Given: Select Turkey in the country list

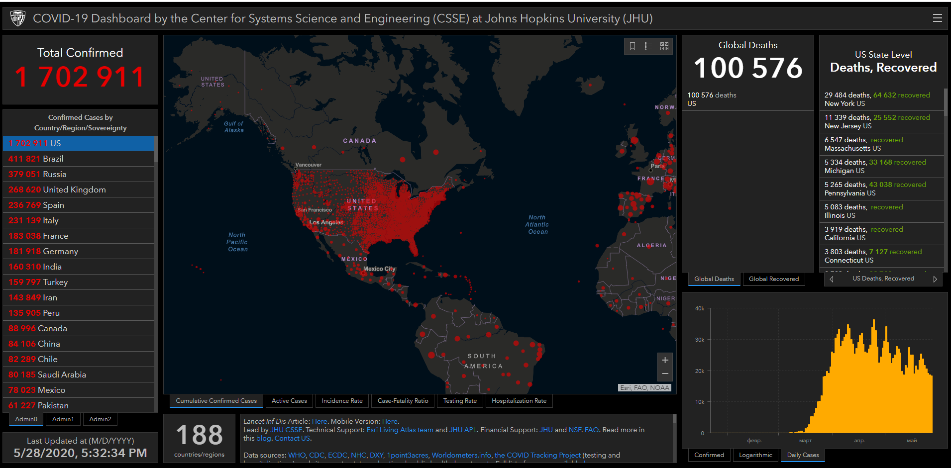Looking at the screenshot, I should click(79, 282).
